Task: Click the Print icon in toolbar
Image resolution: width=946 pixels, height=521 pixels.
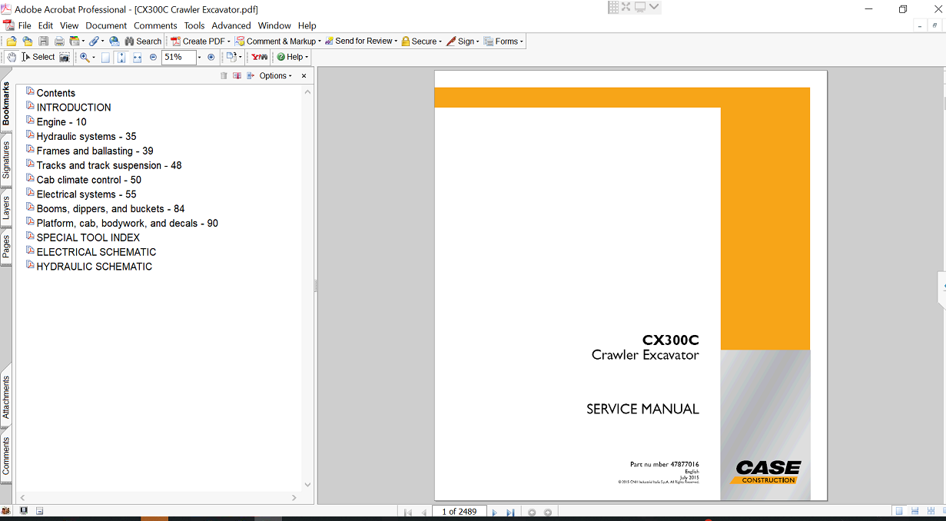Action: [x=58, y=41]
